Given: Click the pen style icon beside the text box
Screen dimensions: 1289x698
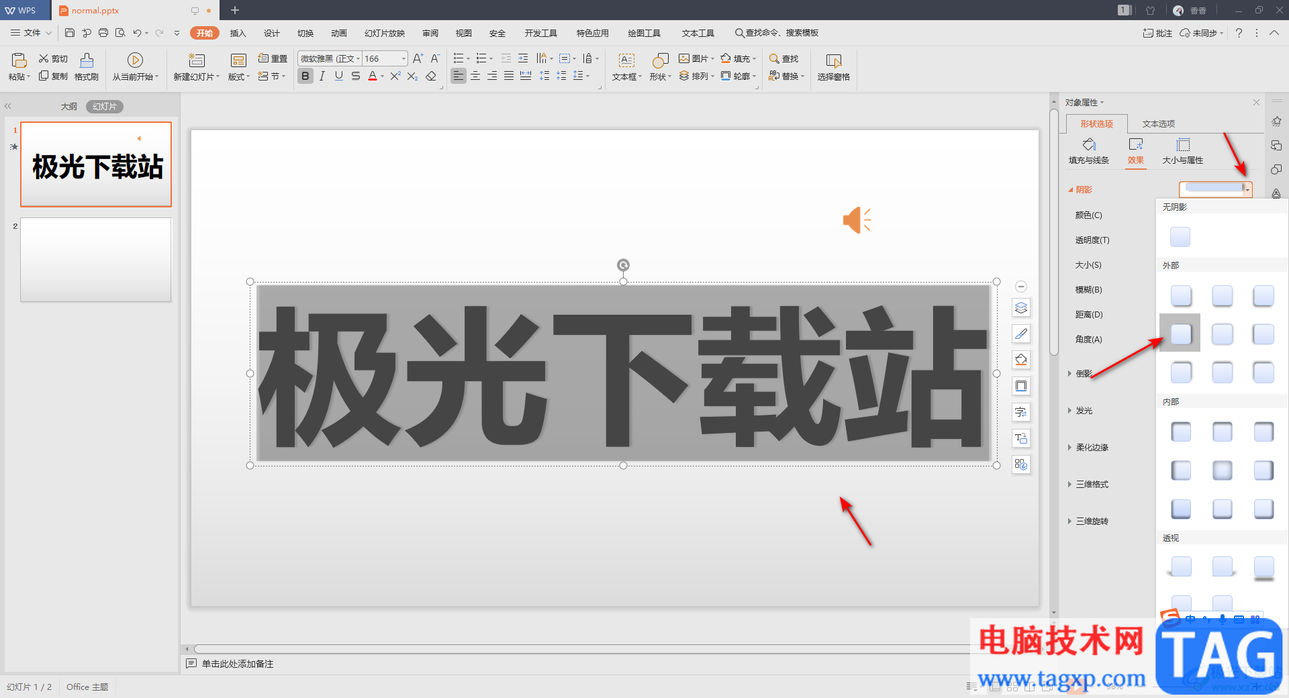Looking at the screenshot, I should (x=1021, y=334).
